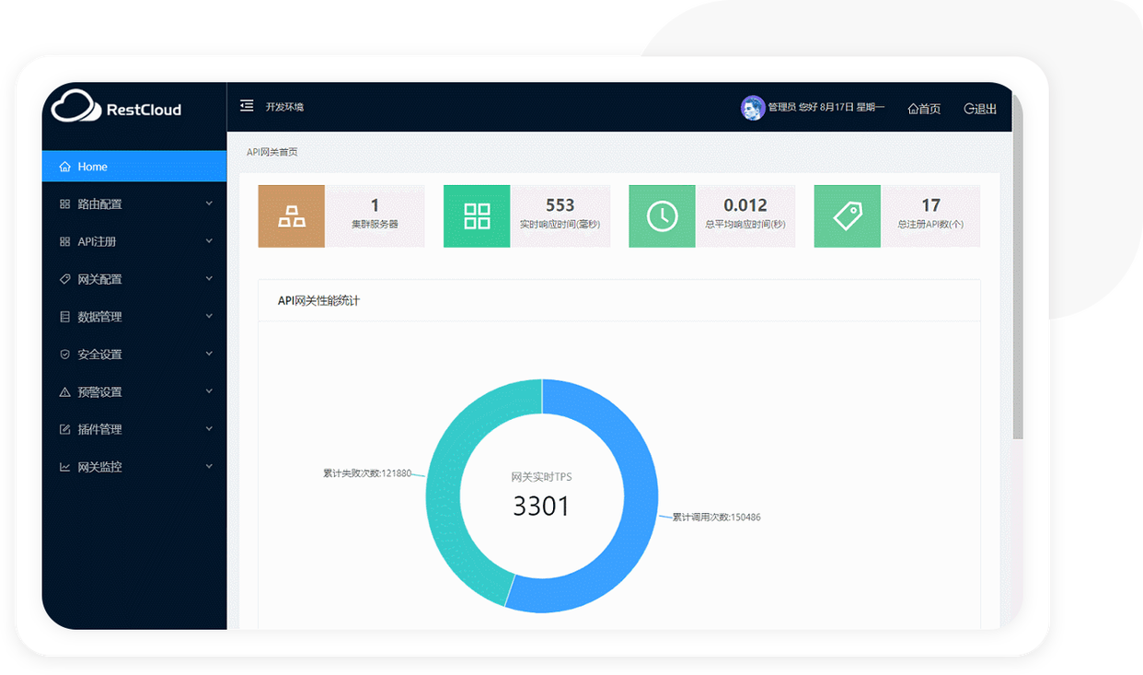This screenshot has width=1143, height=675.
Task: Click the API注册 grid icon
Action: point(64,241)
